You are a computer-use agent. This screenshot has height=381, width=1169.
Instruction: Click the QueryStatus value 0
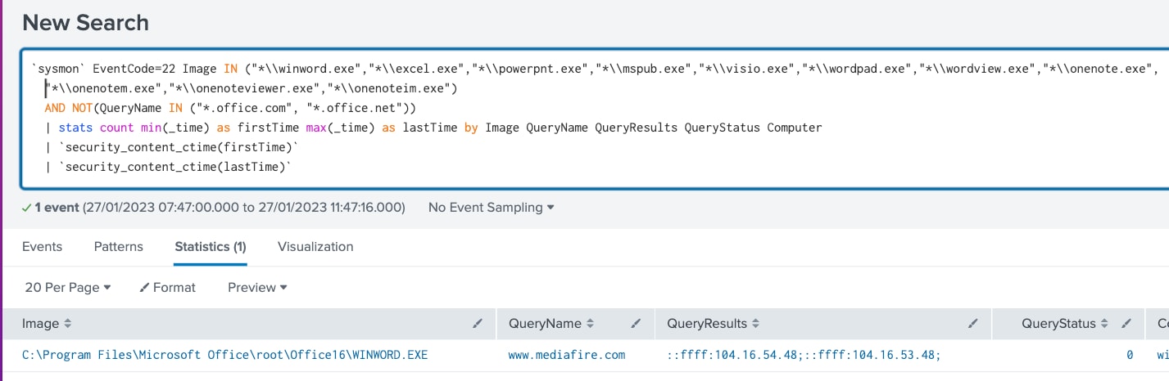(1130, 355)
